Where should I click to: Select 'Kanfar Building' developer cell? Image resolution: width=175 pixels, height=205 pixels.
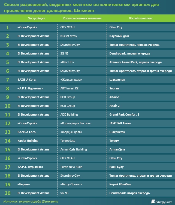(x=28, y=141)
